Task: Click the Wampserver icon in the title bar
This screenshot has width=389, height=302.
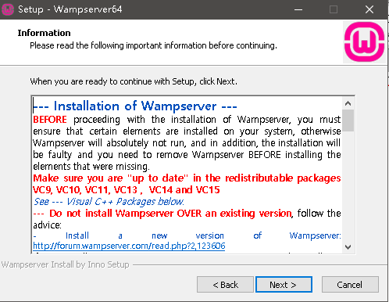Action: (8, 9)
